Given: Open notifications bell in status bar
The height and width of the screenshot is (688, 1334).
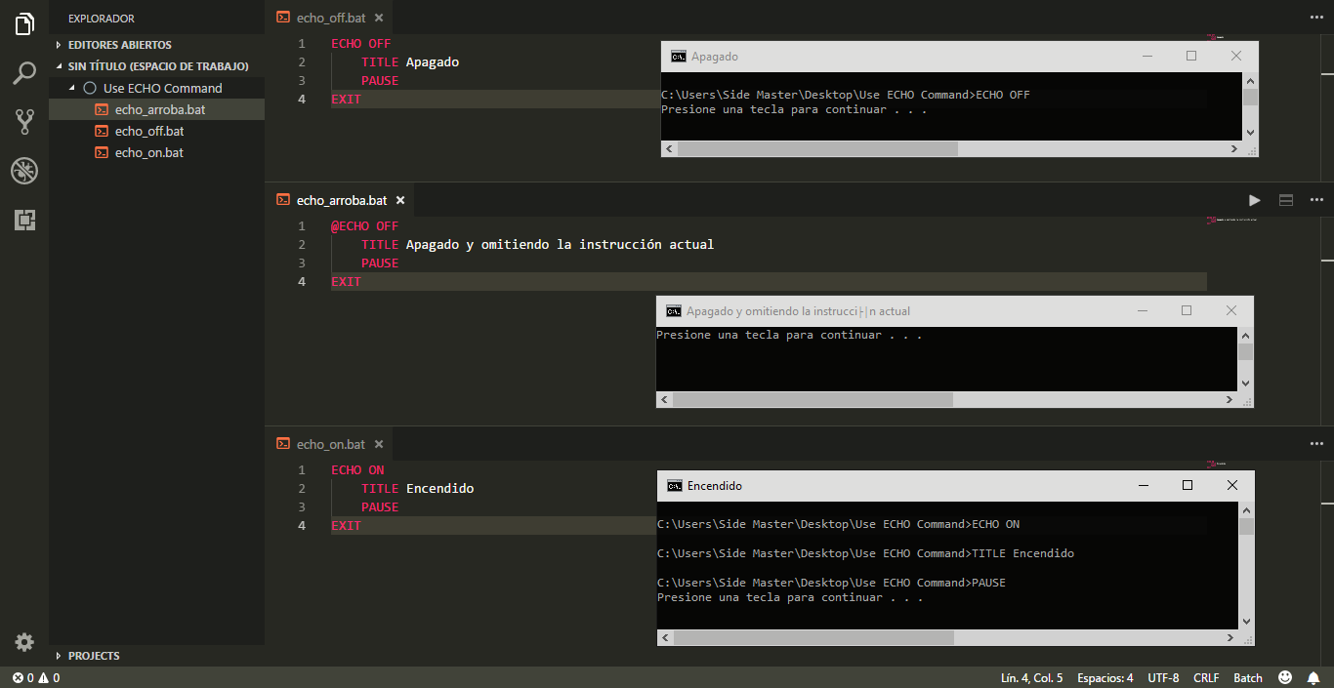Looking at the screenshot, I should coord(1313,677).
